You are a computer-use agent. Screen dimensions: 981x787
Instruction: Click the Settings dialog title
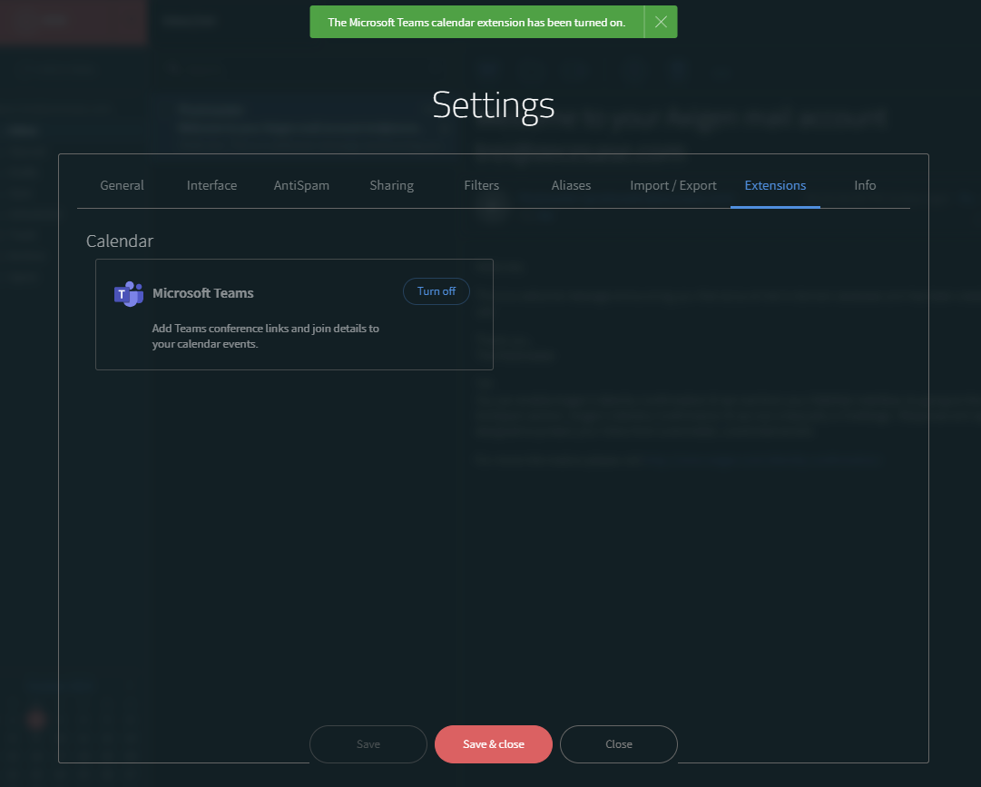(493, 105)
